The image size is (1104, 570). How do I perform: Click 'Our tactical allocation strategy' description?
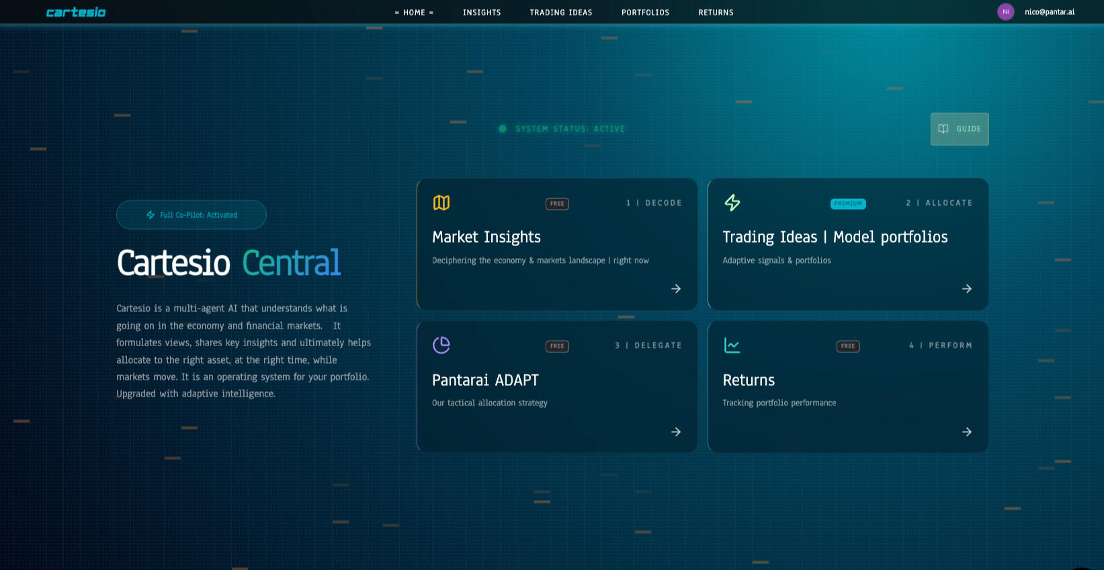(x=490, y=403)
